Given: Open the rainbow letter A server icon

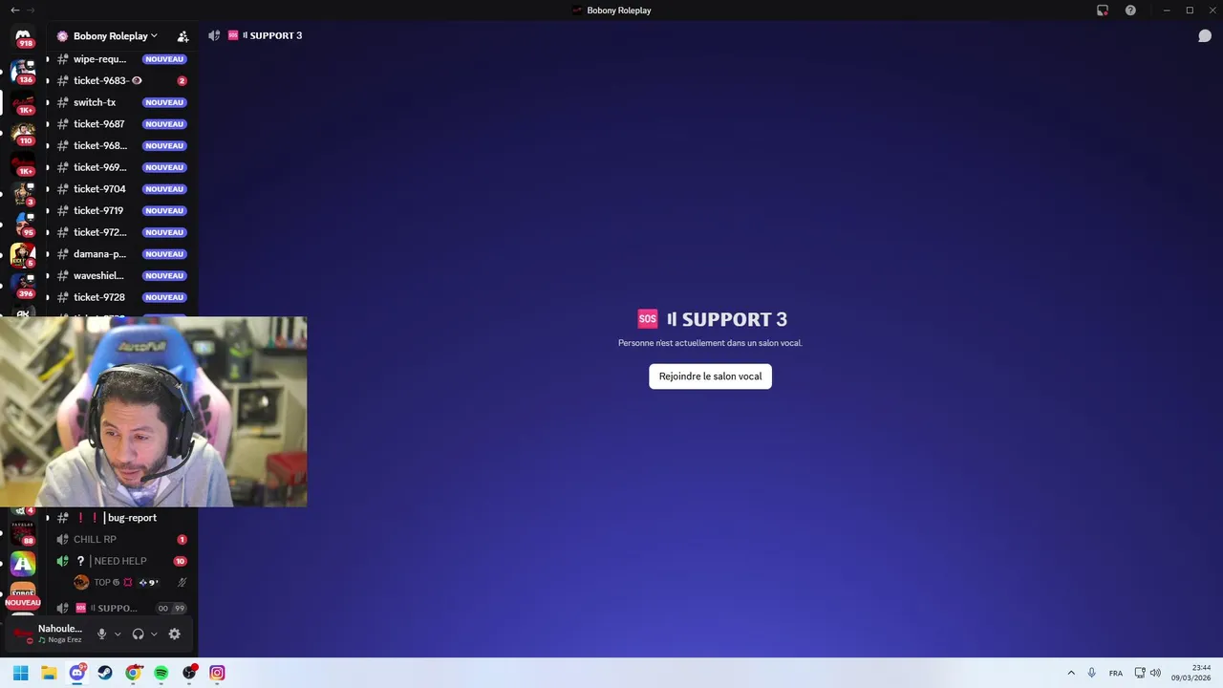Looking at the screenshot, I should pyautogui.click(x=23, y=564).
